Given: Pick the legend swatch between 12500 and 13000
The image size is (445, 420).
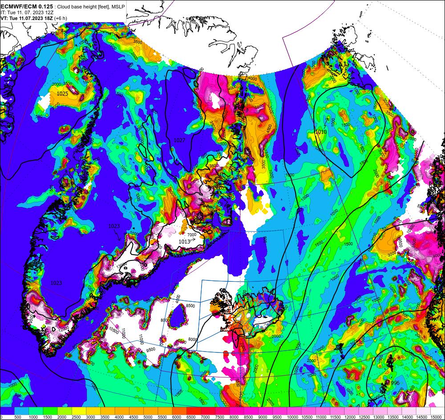Looking at the screenshot, I should click(366, 411).
